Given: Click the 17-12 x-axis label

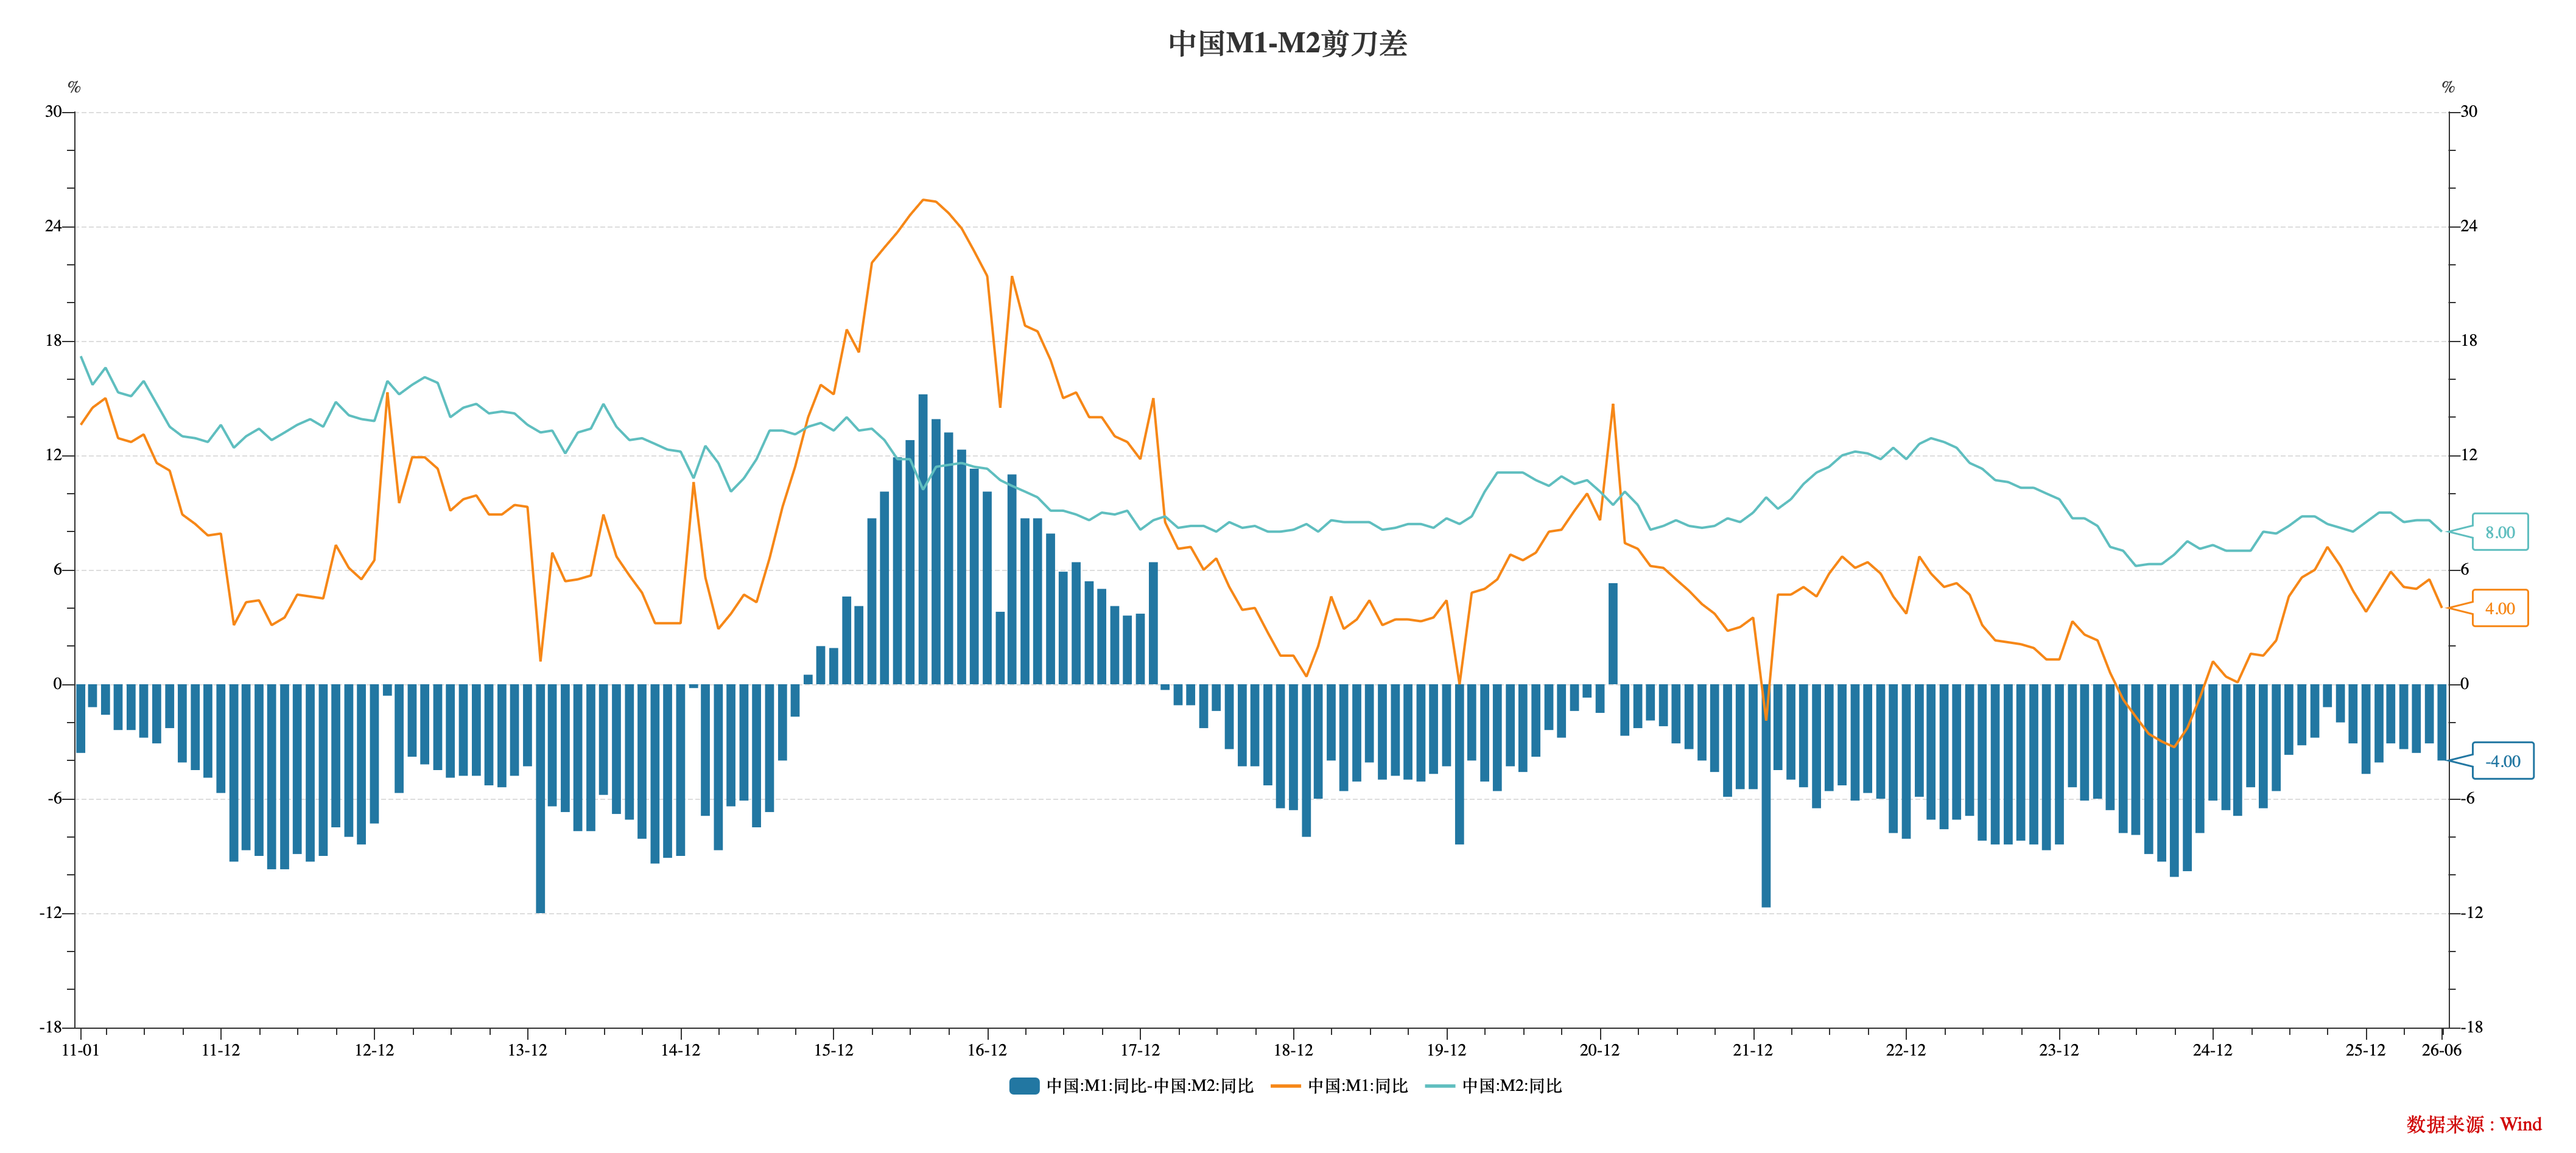Looking at the screenshot, I should [x=1140, y=1050].
